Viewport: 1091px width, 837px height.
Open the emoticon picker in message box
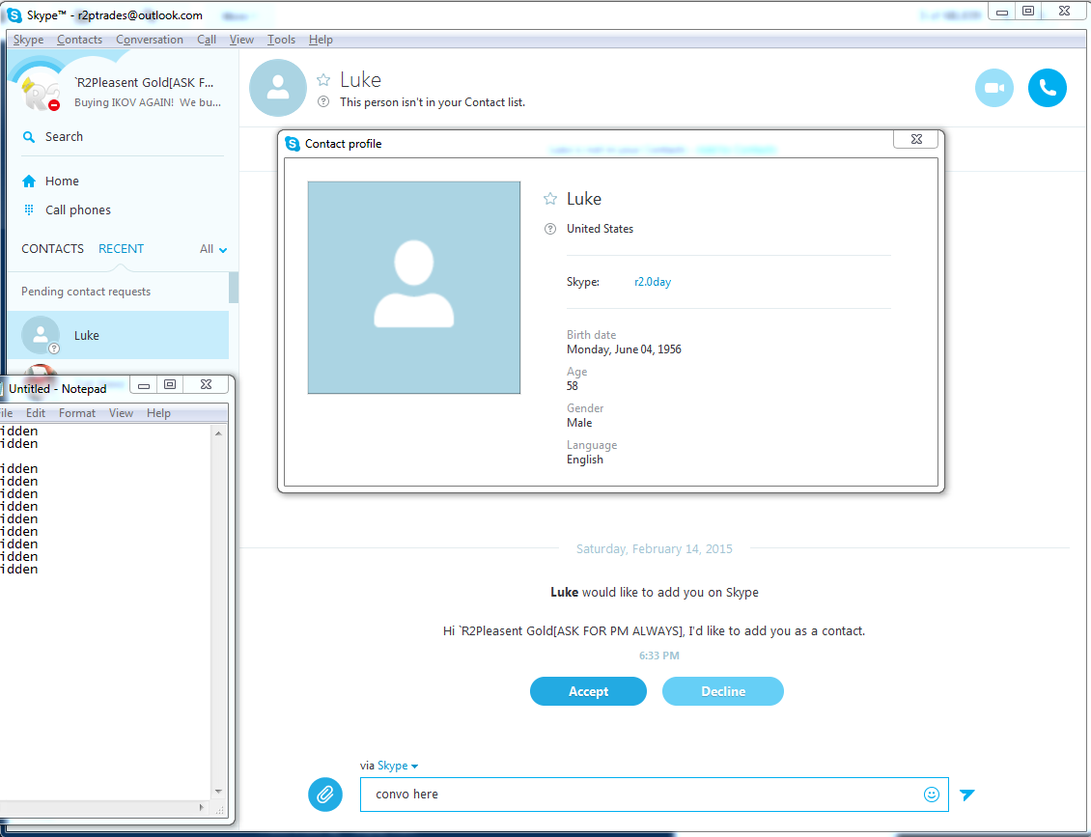[x=931, y=795]
